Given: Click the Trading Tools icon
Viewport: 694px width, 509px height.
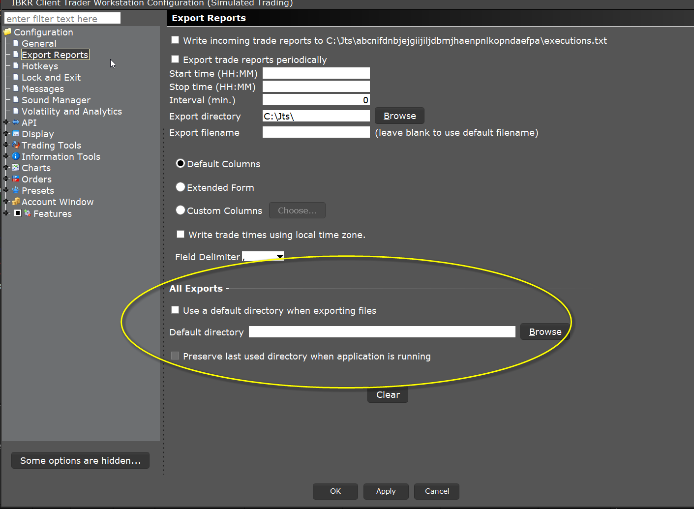Looking at the screenshot, I should pos(15,145).
